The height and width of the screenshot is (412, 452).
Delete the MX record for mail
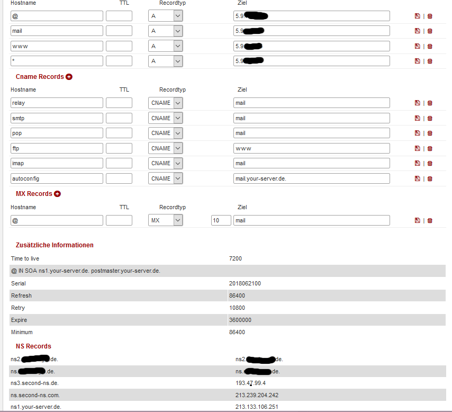click(429, 221)
